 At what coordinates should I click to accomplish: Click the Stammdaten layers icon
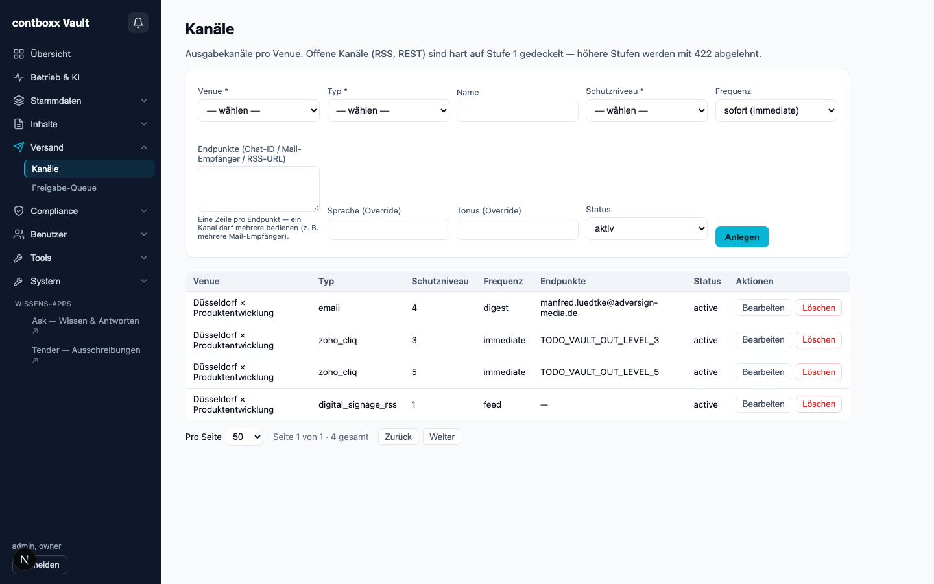[x=19, y=101]
